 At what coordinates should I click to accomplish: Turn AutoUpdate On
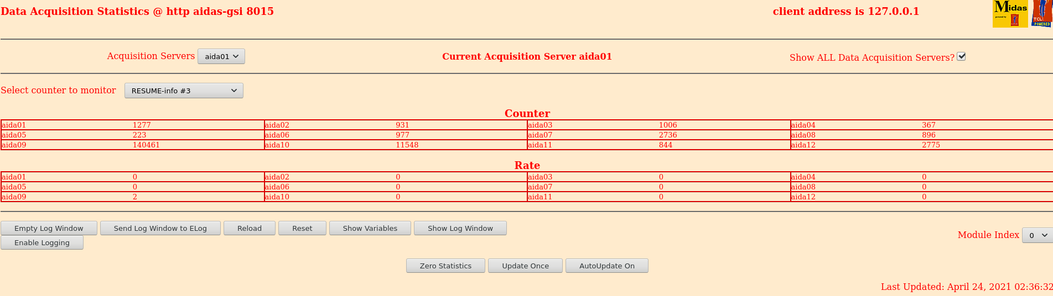[x=606, y=266]
